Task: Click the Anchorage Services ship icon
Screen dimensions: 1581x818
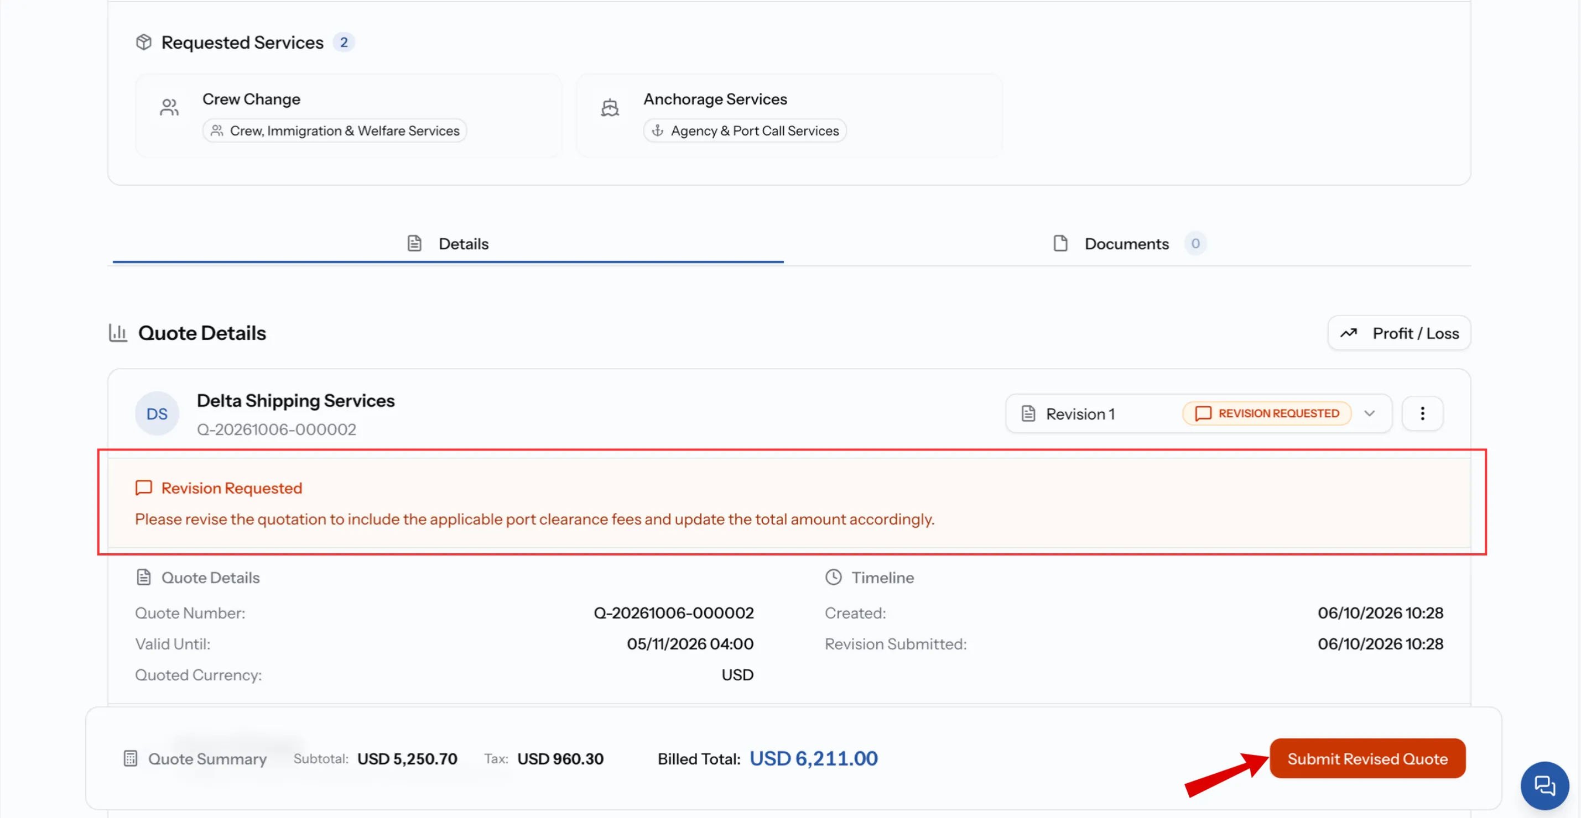Action: [610, 107]
